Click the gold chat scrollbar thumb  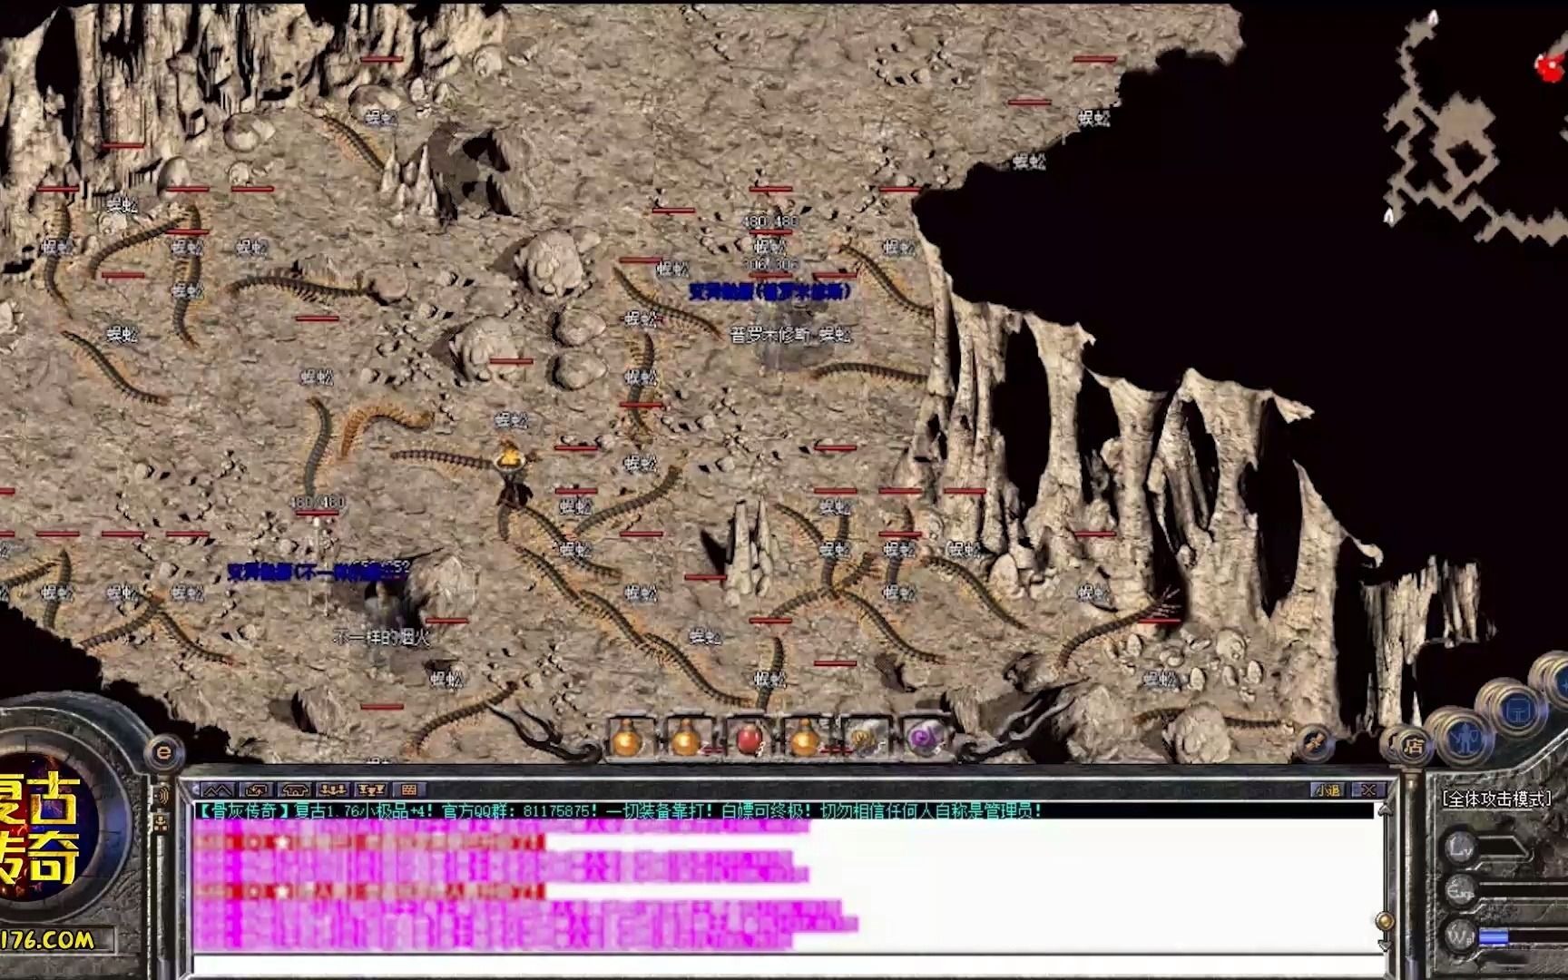tap(1384, 921)
